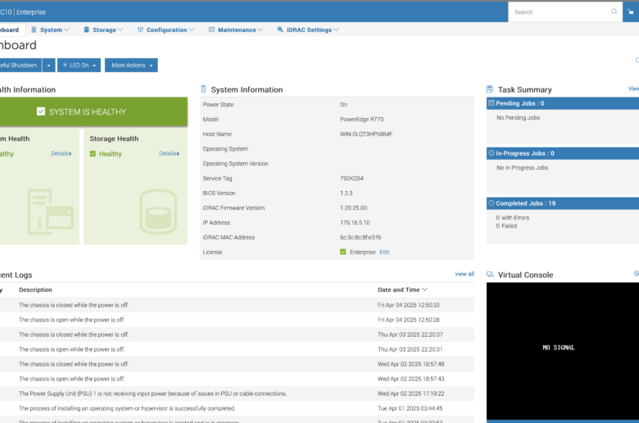This screenshot has width=639, height=423.
Task: Click log dated Wed Apr 02 2025 18:57:48
Action: 238,364
